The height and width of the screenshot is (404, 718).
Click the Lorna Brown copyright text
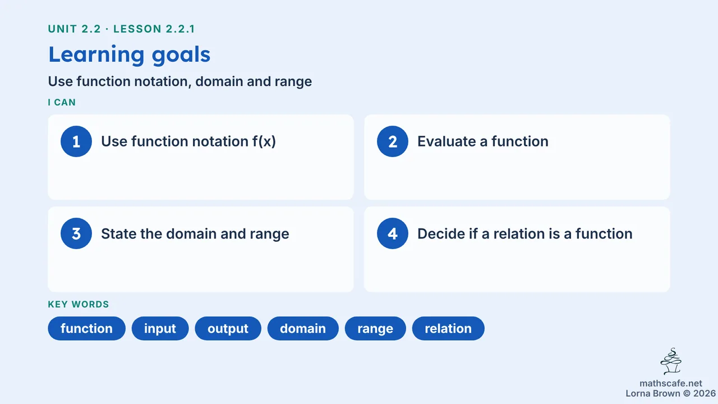(671, 394)
